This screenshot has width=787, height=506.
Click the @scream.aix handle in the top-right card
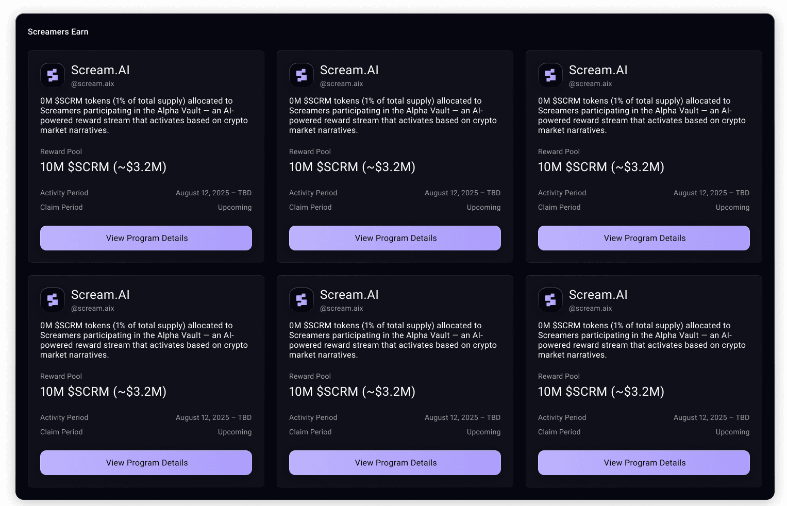[591, 84]
